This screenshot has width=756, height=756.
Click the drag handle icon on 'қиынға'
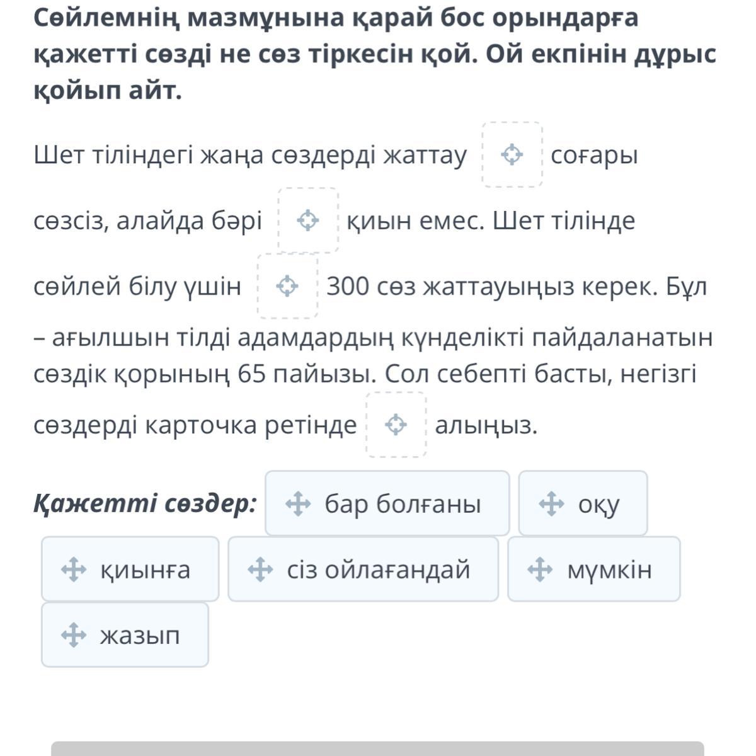pos(73,570)
